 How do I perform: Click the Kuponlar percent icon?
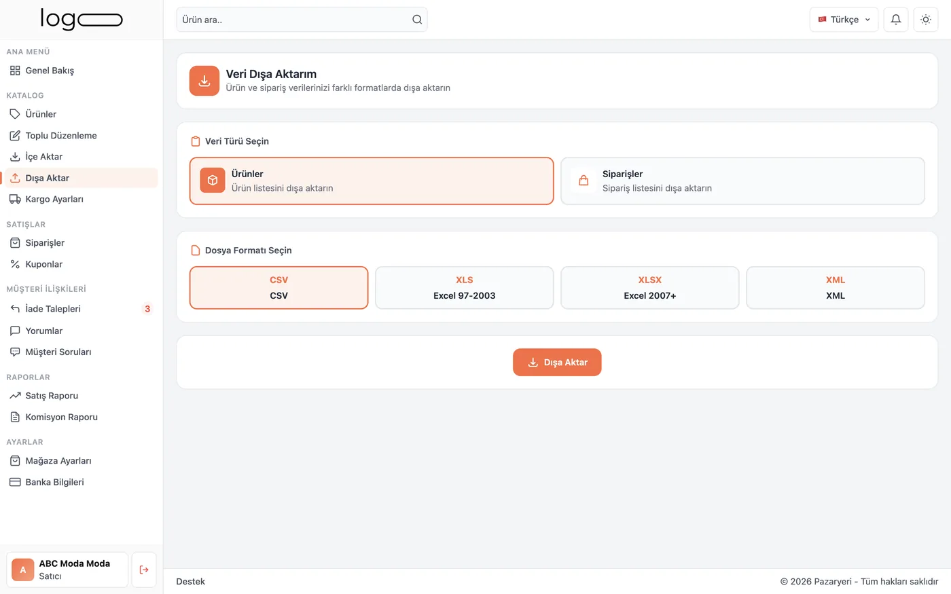tap(15, 264)
